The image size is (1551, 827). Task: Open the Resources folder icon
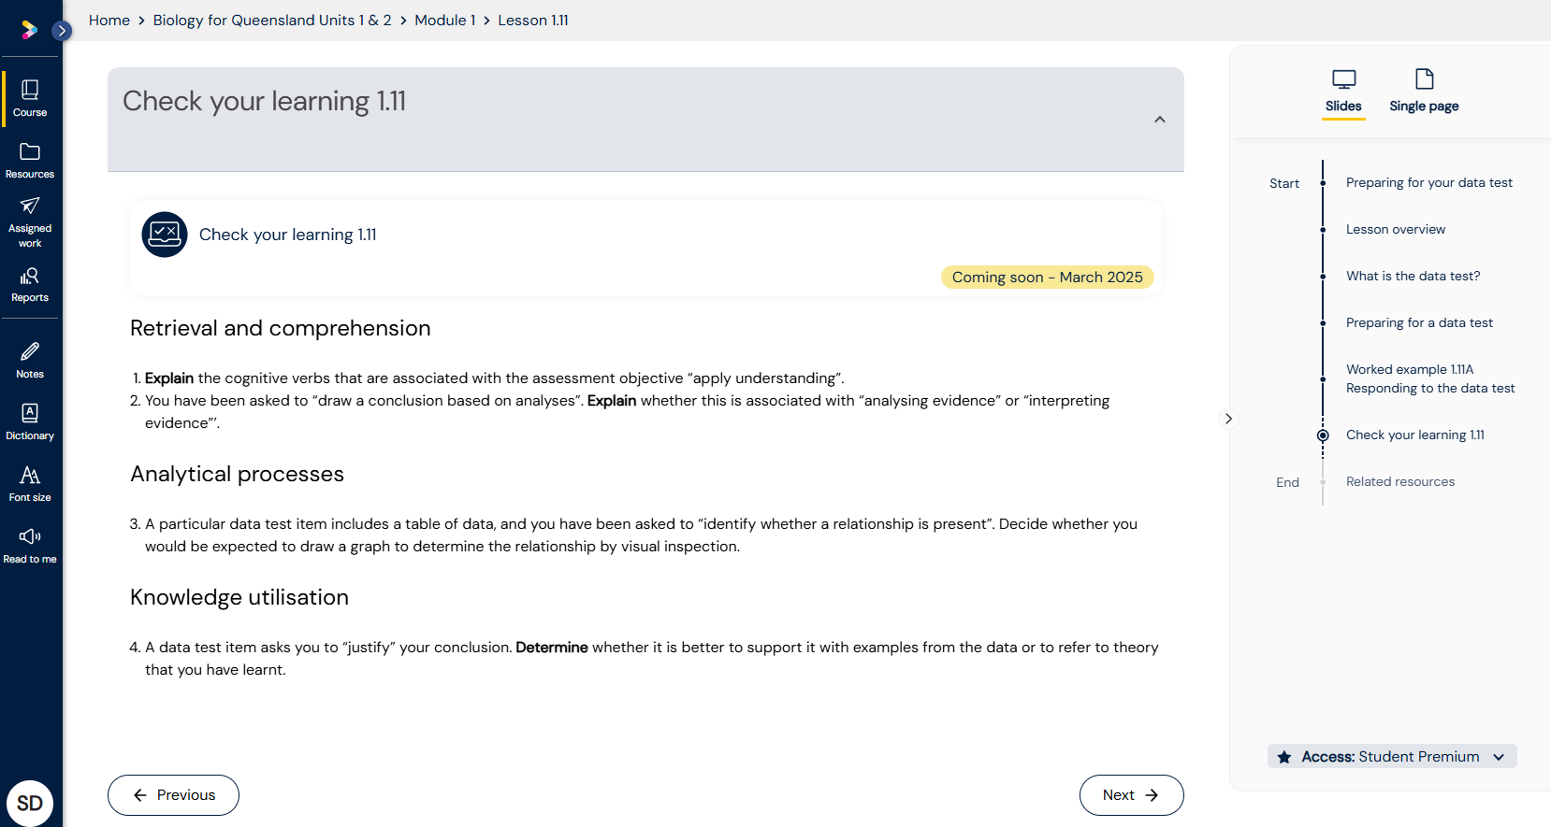[x=30, y=160]
